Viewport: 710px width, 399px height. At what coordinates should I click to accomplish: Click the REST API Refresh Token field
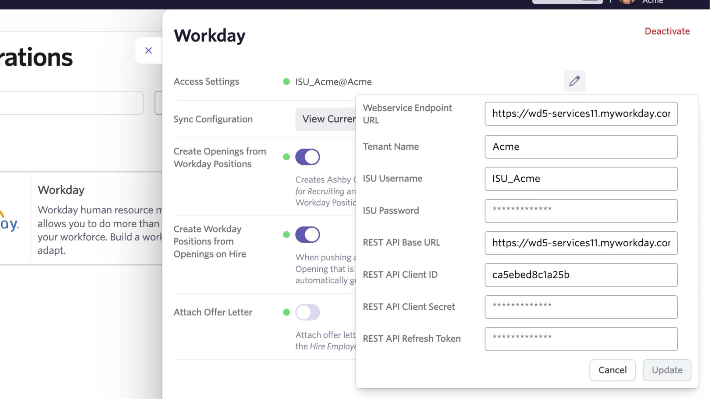click(x=581, y=339)
